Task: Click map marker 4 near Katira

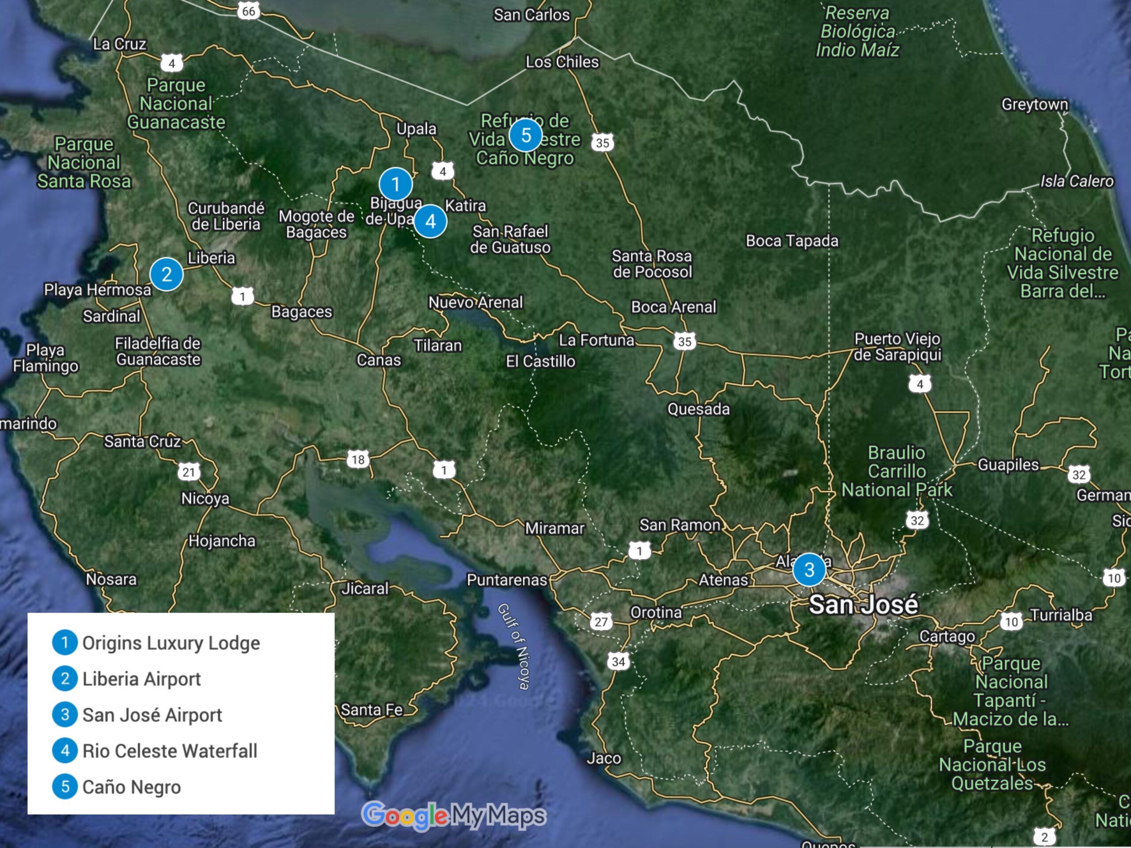Action: [x=430, y=221]
